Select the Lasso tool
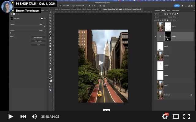196x122 pixels. [x=50, y=18]
